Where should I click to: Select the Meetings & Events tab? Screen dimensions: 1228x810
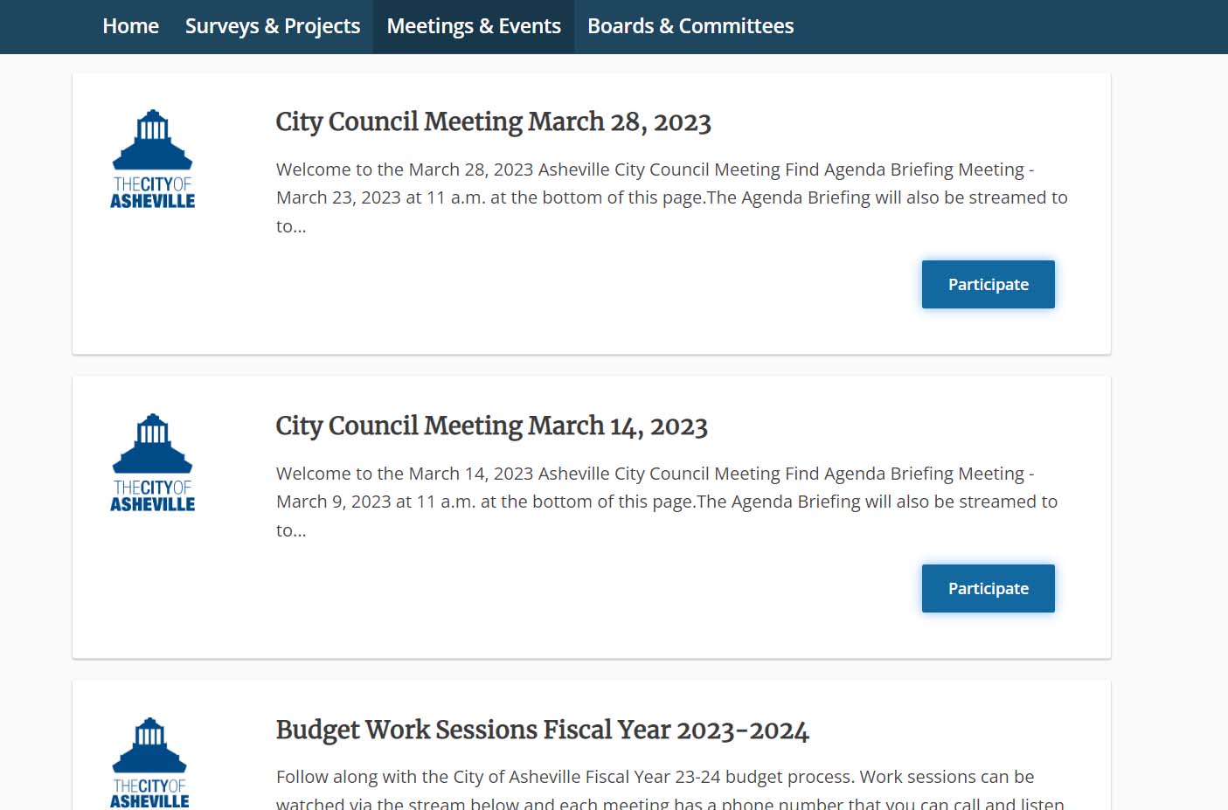click(x=474, y=26)
